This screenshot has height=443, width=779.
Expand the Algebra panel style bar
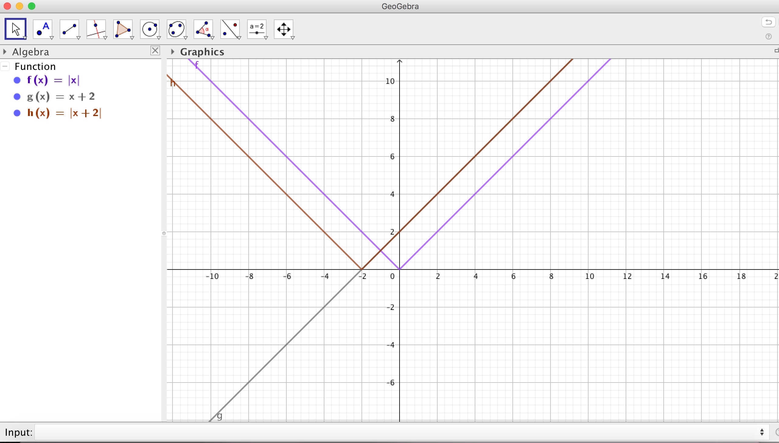coord(5,52)
